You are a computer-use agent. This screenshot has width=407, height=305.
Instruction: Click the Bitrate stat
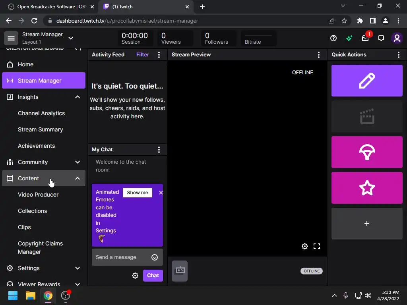(258, 39)
